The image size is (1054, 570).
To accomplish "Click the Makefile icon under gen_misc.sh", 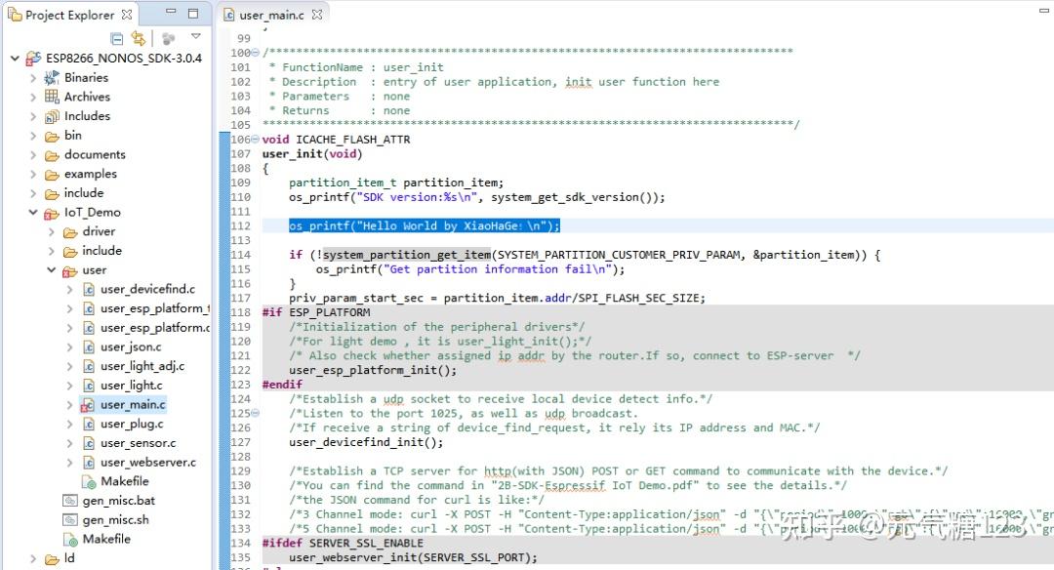I will pos(70,539).
